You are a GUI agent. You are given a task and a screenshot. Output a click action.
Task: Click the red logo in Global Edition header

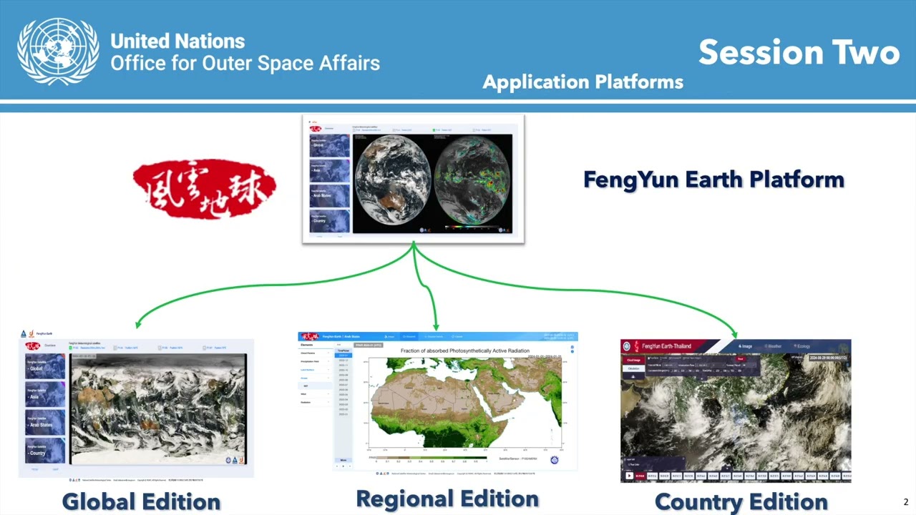[x=32, y=346]
